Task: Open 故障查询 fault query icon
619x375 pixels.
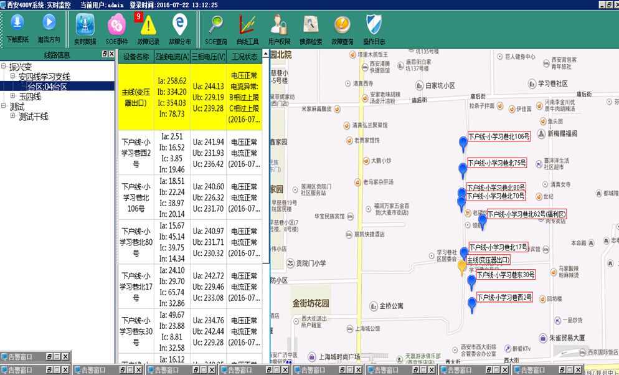Action: click(342, 24)
